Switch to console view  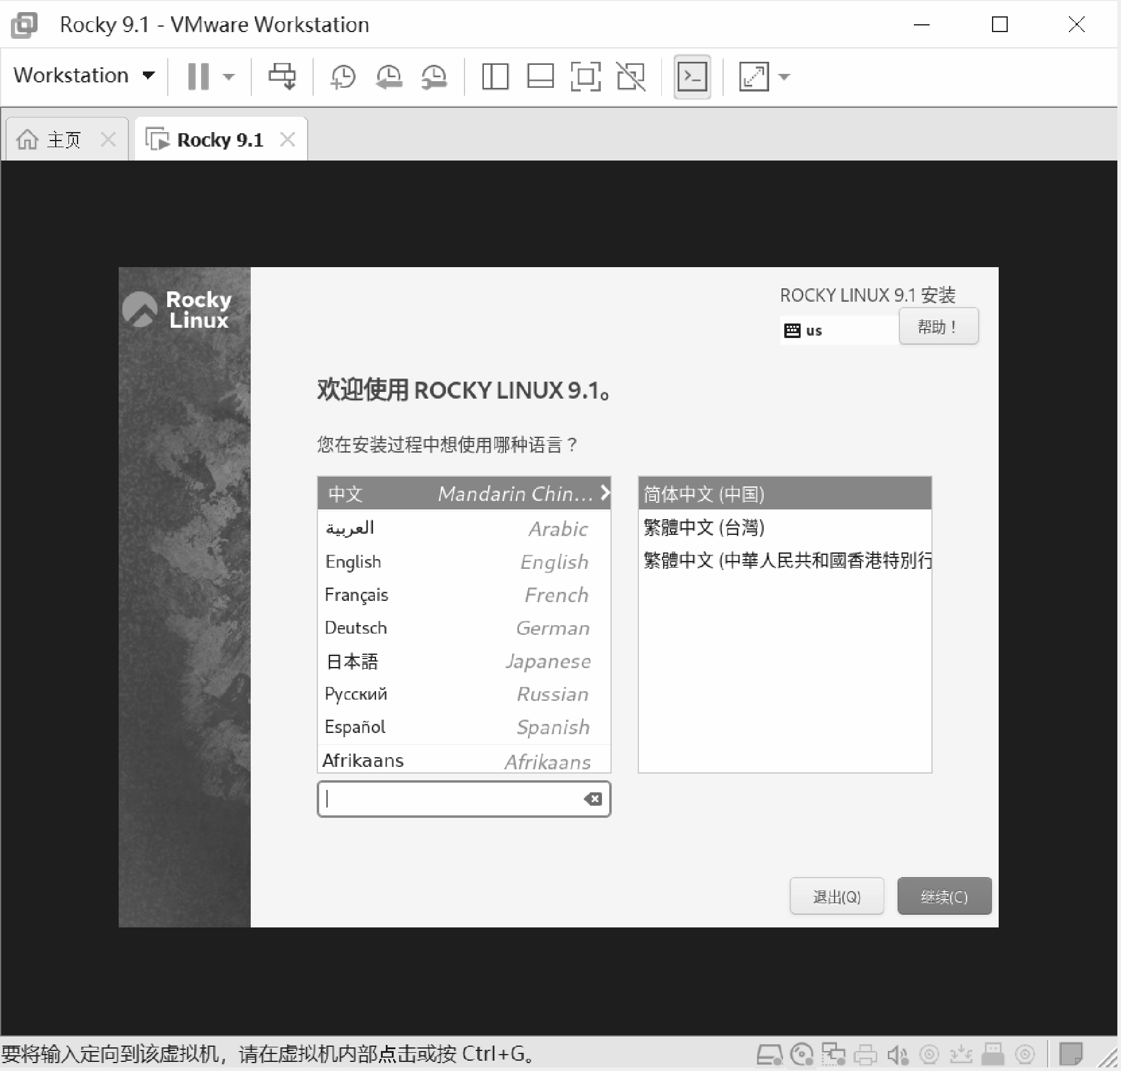(692, 77)
